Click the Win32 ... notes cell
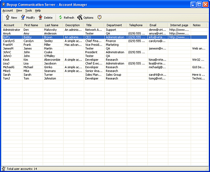Viewport: 210px width, 172px height. point(198,60)
